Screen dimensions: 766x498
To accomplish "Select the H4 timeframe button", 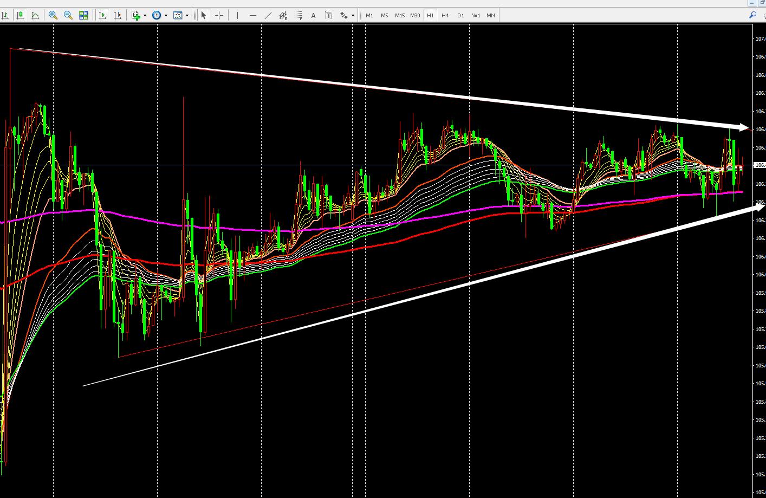I will click(x=445, y=15).
